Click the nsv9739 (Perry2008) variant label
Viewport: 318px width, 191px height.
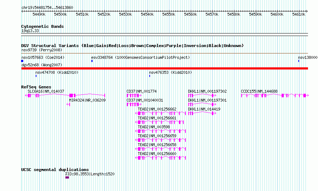(x=42, y=50)
